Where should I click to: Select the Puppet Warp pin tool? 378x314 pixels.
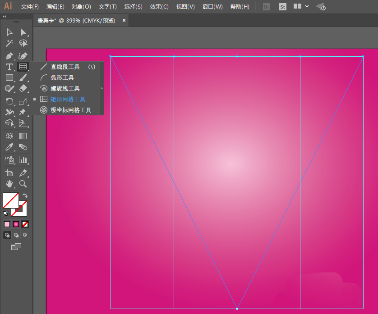[x=23, y=112]
